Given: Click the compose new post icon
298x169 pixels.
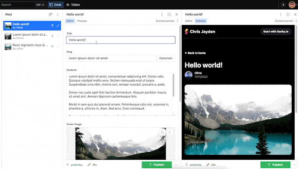Looking at the screenshot, I should pyautogui.click(x=50, y=14).
